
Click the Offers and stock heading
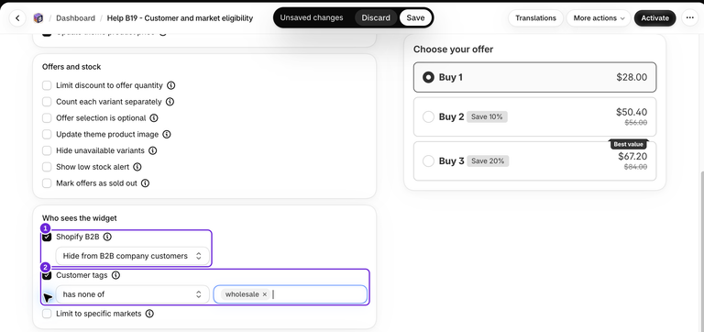pyautogui.click(x=71, y=67)
